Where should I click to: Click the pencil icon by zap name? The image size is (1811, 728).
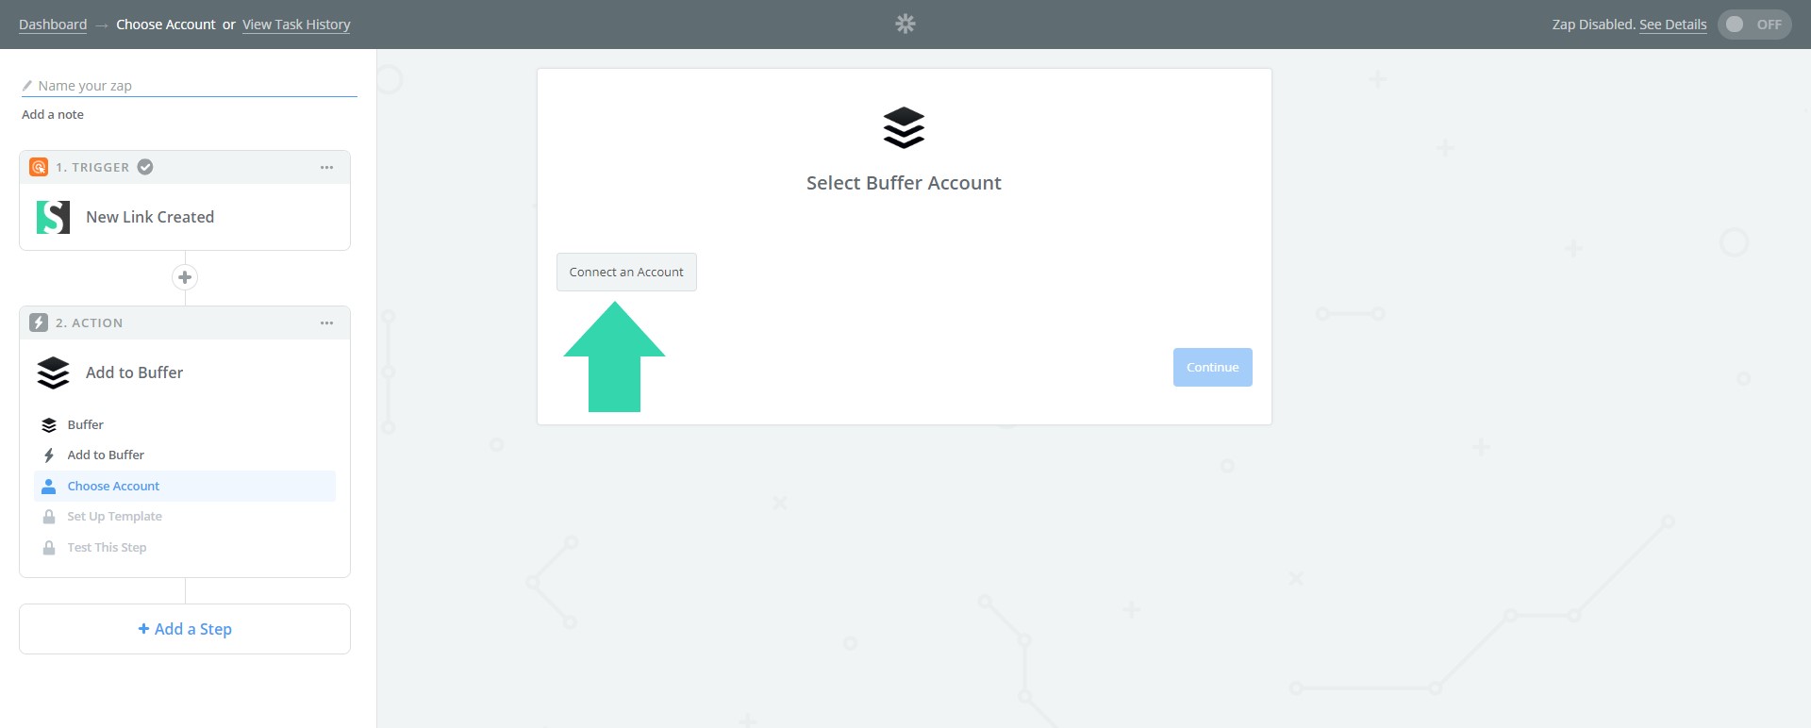click(x=27, y=86)
